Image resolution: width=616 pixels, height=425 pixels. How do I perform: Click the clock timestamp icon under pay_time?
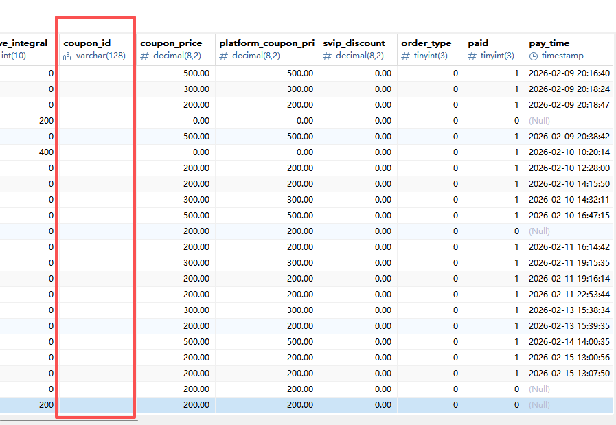(x=534, y=56)
